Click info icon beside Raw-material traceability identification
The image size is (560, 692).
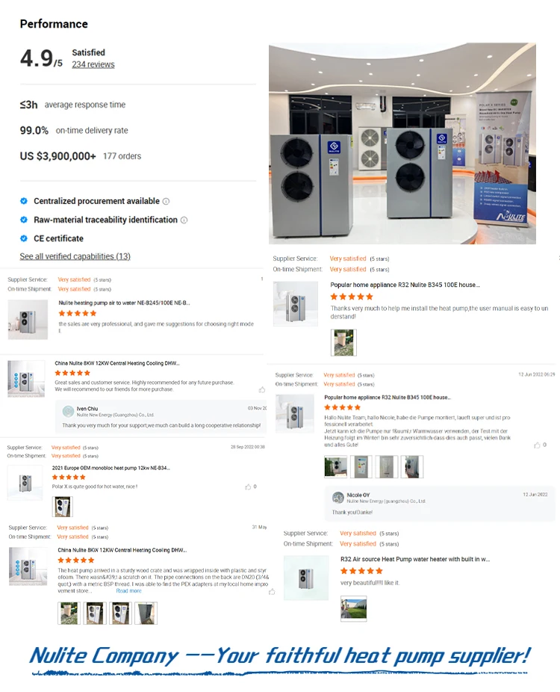(184, 220)
